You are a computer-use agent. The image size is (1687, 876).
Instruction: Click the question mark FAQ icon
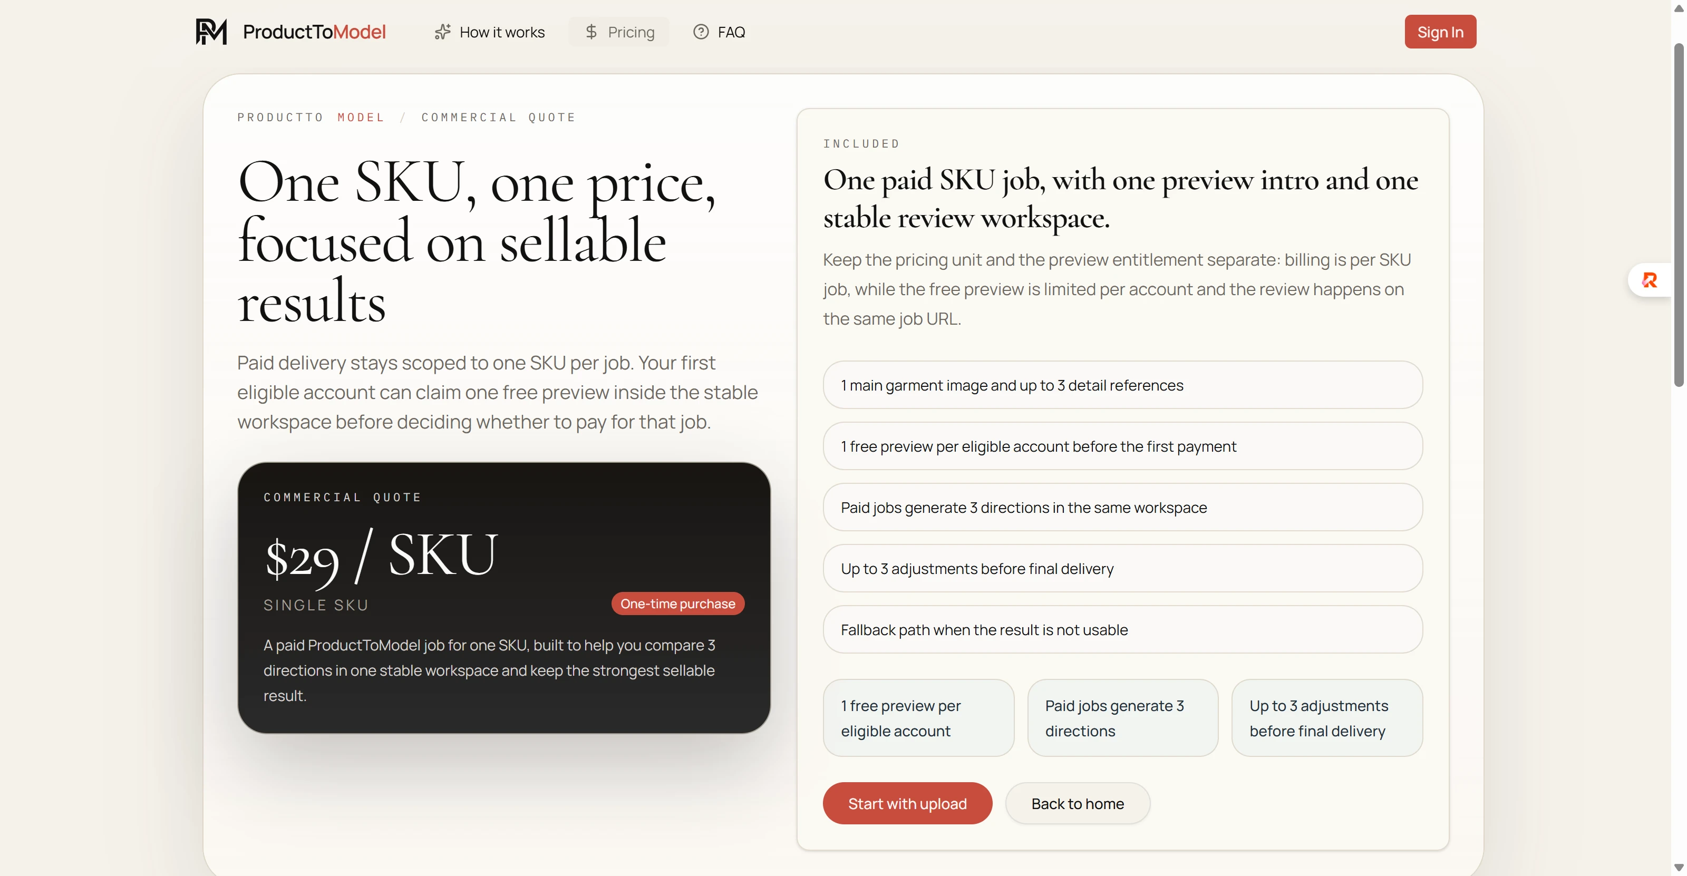coord(701,32)
